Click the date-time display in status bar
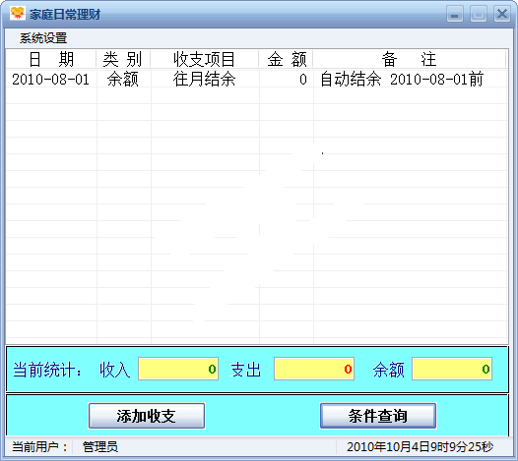This screenshot has width=518, height=461. (420, 447)
